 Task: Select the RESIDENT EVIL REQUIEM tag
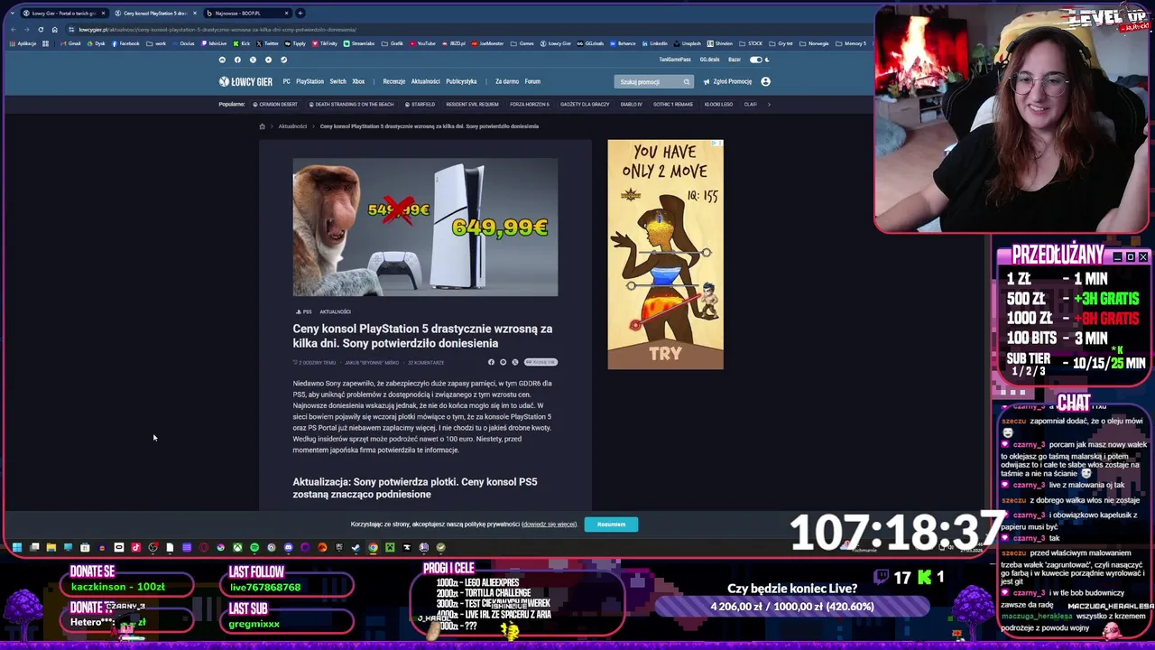point(472,104)
